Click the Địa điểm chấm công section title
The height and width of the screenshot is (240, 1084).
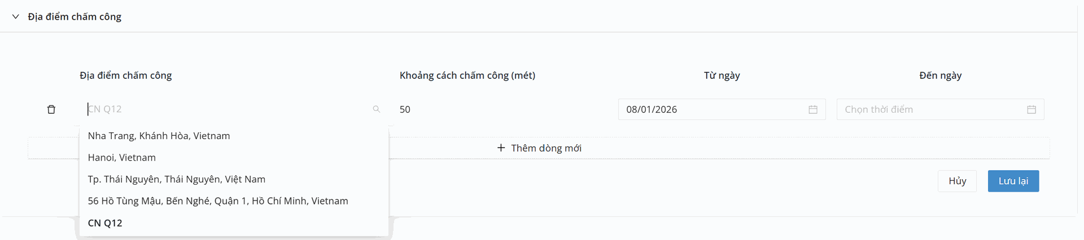(75, 17)
